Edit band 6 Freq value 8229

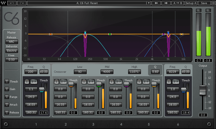pyautogui.click(x=173, y=72)
